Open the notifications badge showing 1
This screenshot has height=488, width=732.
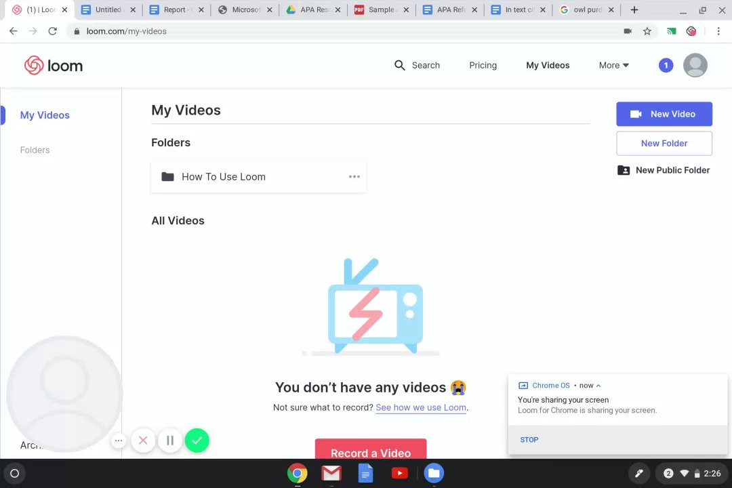click(x=666, y=65)
